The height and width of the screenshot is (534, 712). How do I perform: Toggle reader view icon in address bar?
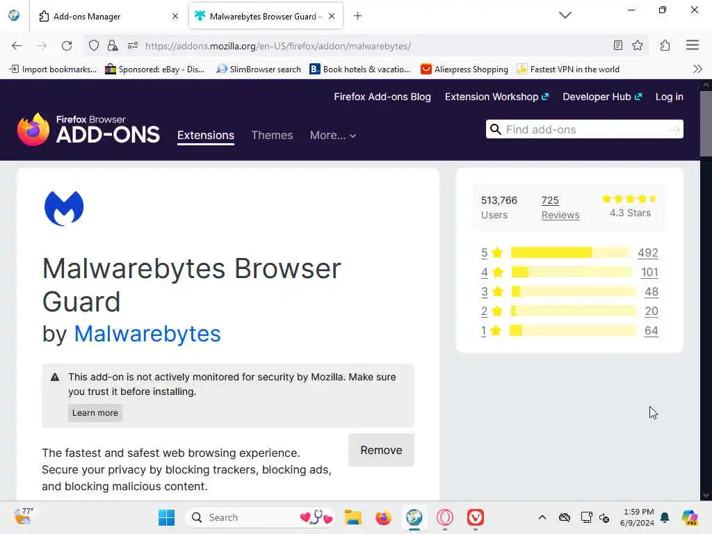[617, 45]
